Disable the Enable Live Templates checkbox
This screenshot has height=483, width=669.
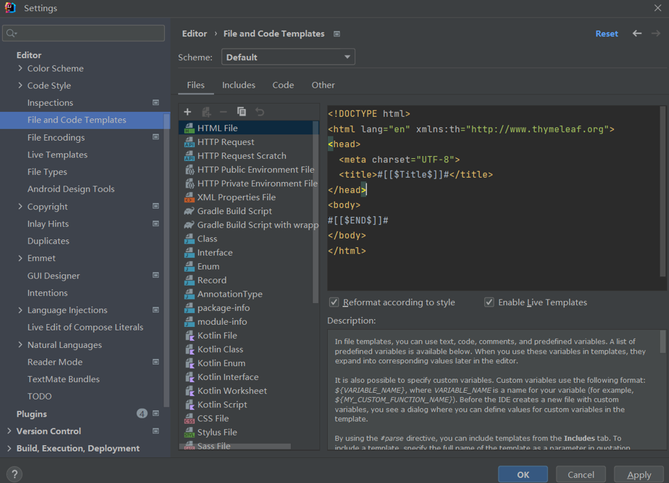489,302
